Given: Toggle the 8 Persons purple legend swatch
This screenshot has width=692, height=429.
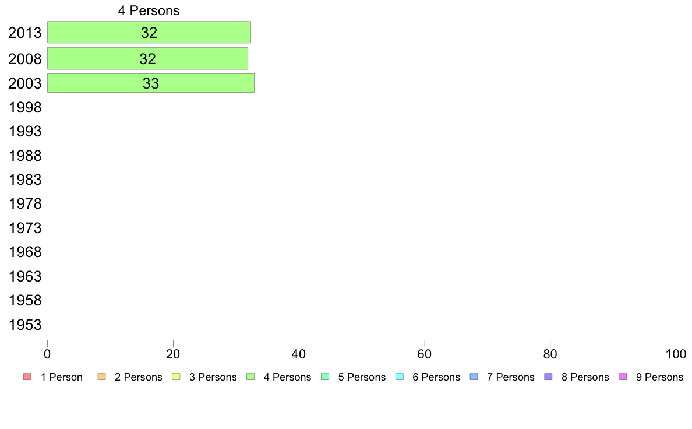Looking at the screenshot, I should coord(549,377).
